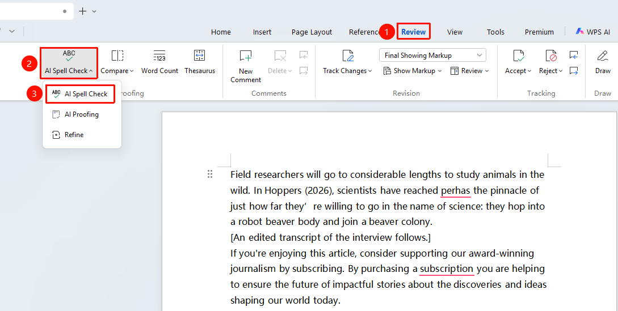Toggle Track Changes icon
Viewport: 618px width, 311px height.
[348, 56]
